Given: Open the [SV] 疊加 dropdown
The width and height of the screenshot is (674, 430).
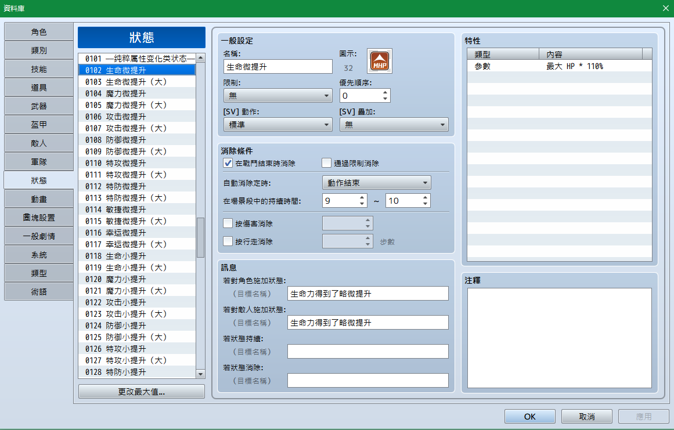Looking at the screenshot, I should (394, 125).
